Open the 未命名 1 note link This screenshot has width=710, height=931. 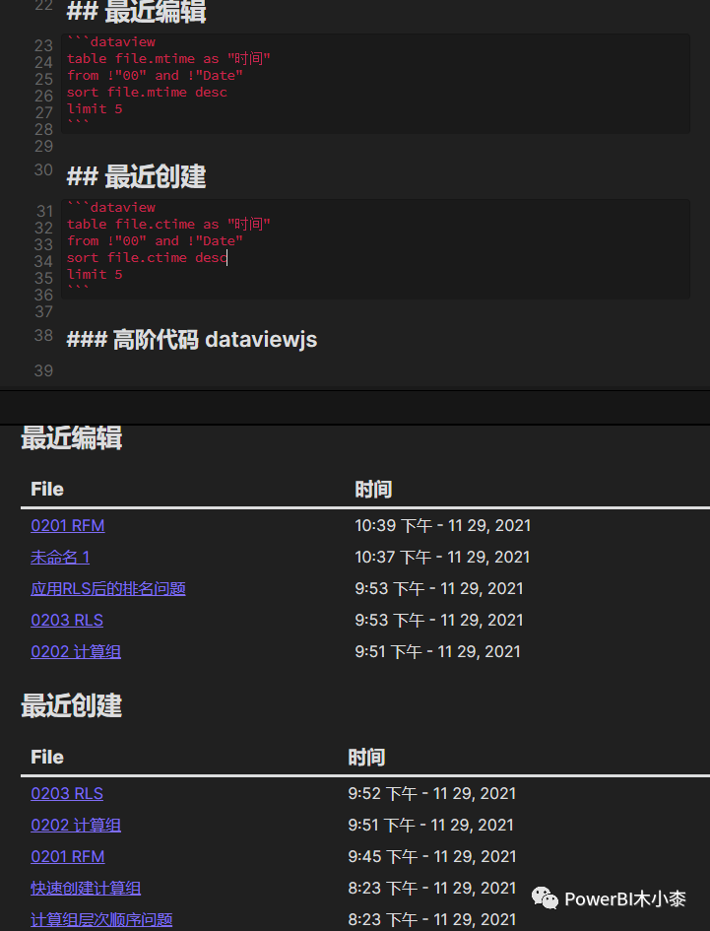click(x=60, y=557)
